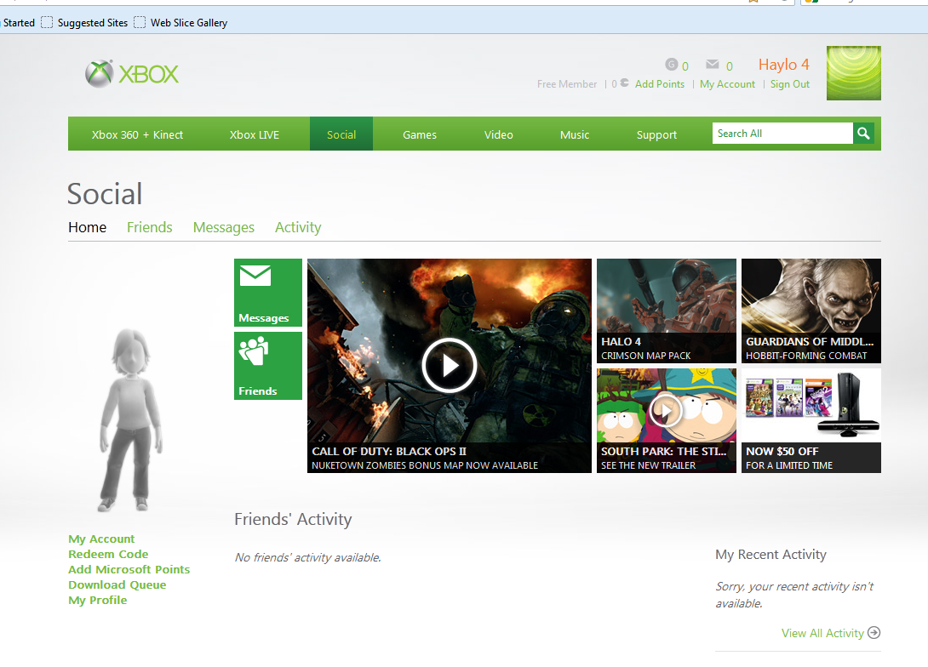Click Web Slice Gallery bookmark
The image size is (928, 667).
(180, 22)
